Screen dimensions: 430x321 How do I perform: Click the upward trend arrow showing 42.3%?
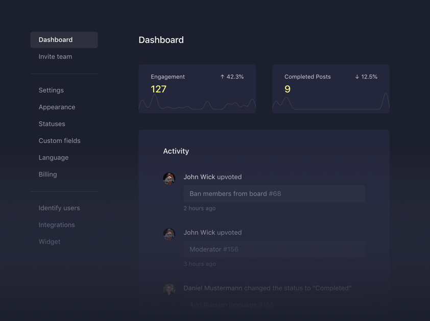coord(222,77)
